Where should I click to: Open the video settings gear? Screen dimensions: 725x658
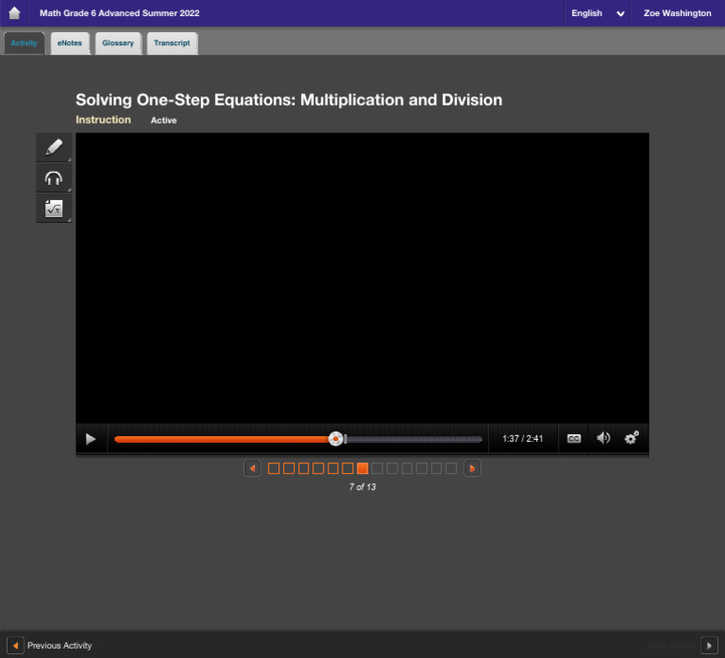(x=632, y=437)
